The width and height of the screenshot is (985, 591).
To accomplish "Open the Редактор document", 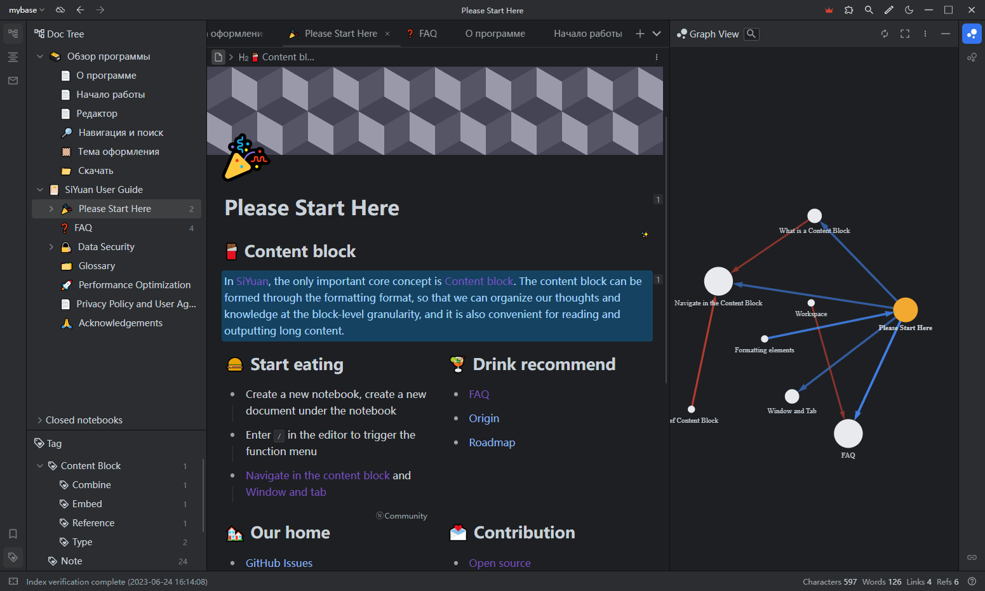I will click(97, 114).
